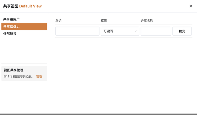Click the 分享名称 input field

click(156, 31)
